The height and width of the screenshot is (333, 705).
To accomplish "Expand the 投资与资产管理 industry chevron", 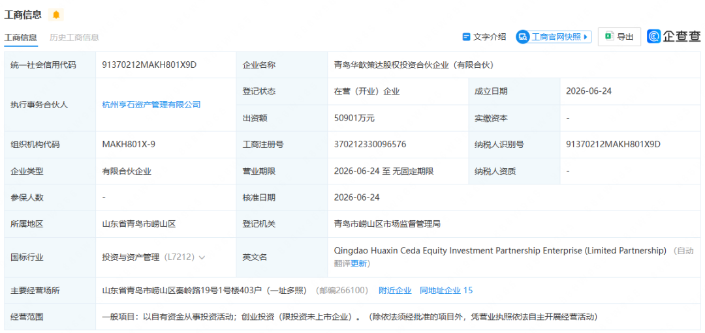I will tap(202, 257).
